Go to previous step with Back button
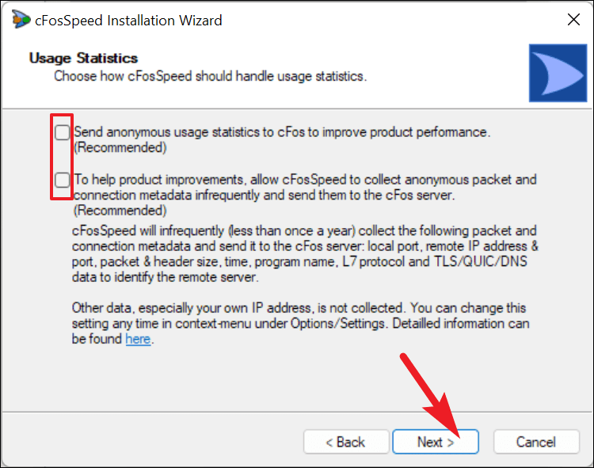 pyautogui.click(x=346, y=442)
